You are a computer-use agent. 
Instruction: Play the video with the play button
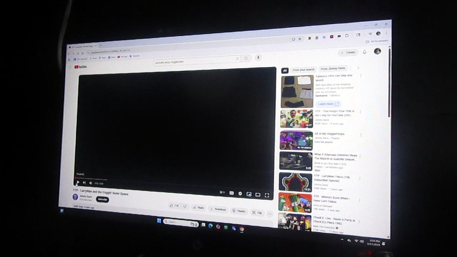point(78,182)
